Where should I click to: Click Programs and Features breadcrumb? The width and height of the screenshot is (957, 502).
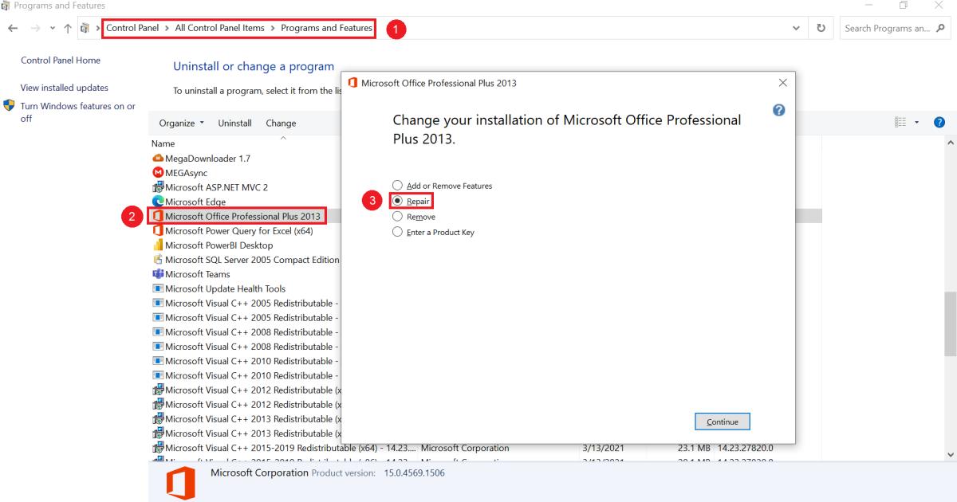click(x=326, y=28)
